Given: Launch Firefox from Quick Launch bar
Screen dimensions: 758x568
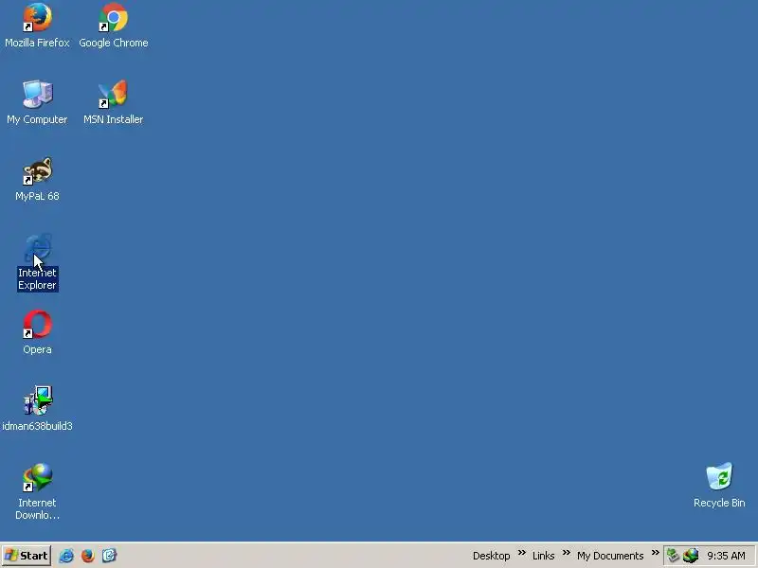Looking at the screenshot, I should coord(88,556).
